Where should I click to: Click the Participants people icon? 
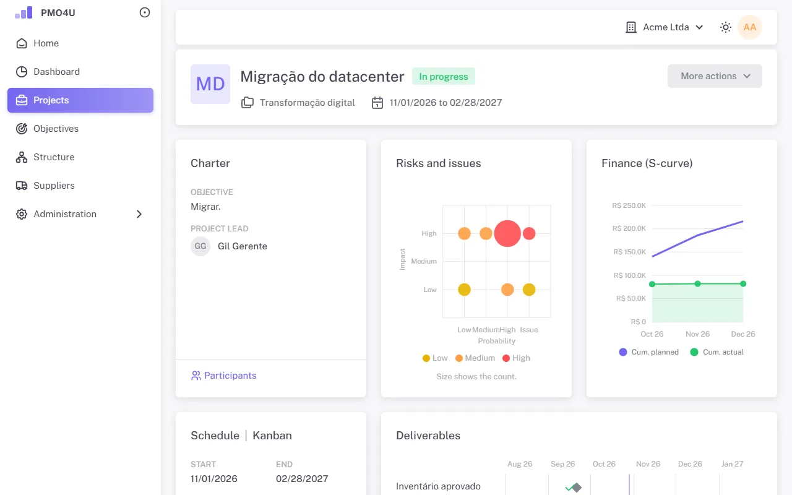pos(196,376)
